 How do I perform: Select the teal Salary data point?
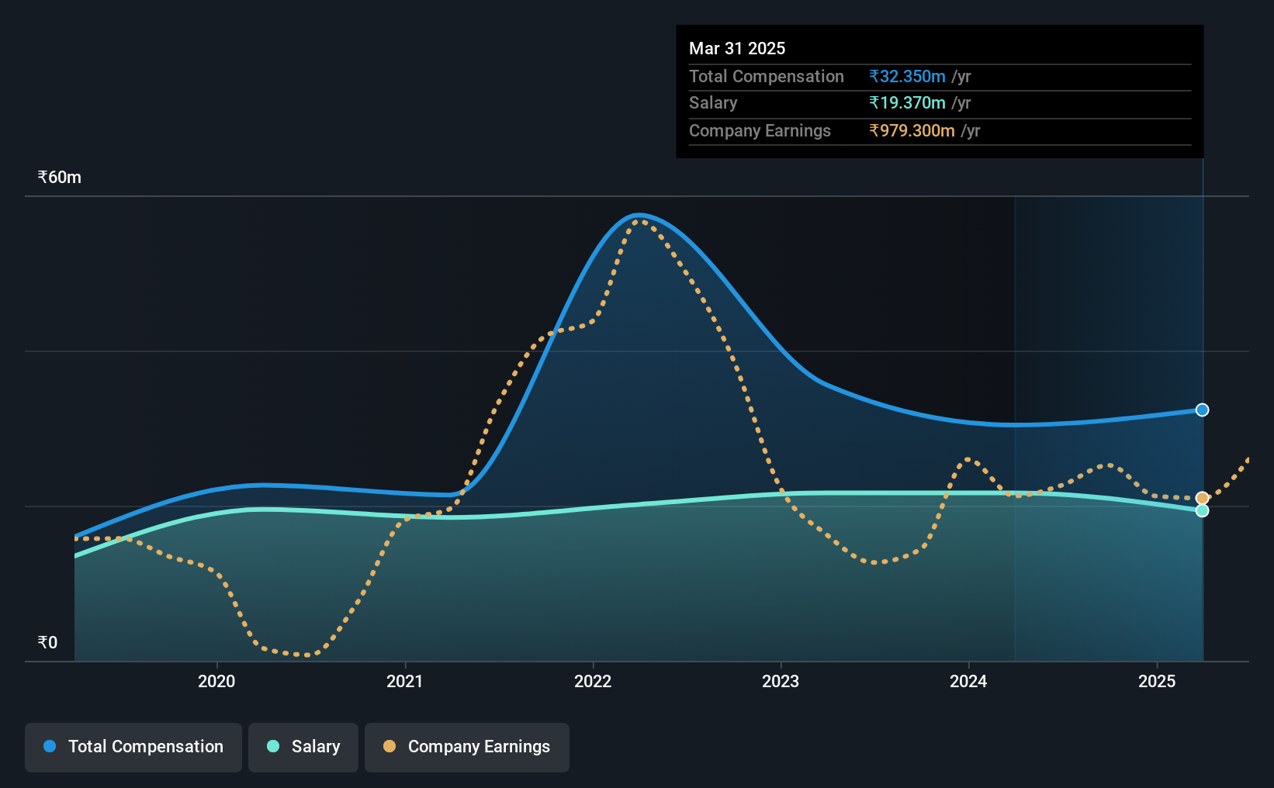click(1202, 510)
